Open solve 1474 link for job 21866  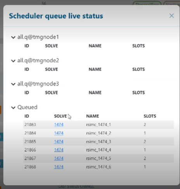pyautogui.click(x=59, y=150)
